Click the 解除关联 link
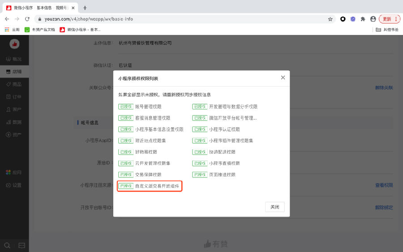 coord(384,88)
